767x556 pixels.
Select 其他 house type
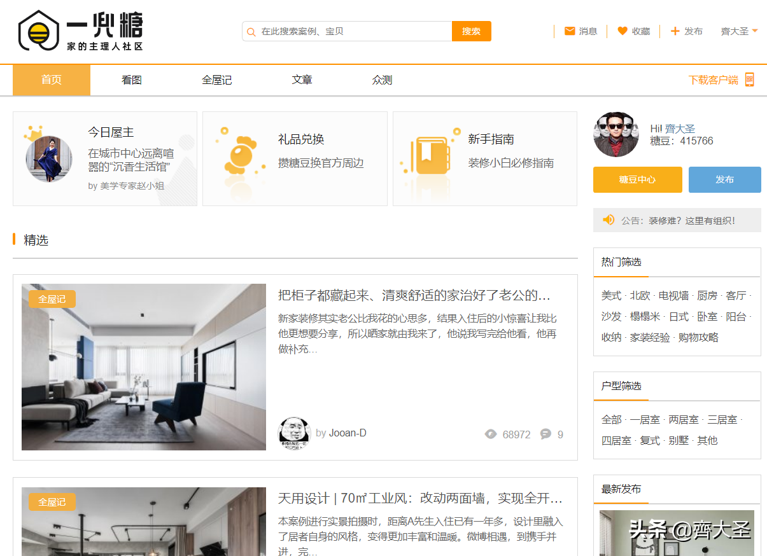(707, 441)
